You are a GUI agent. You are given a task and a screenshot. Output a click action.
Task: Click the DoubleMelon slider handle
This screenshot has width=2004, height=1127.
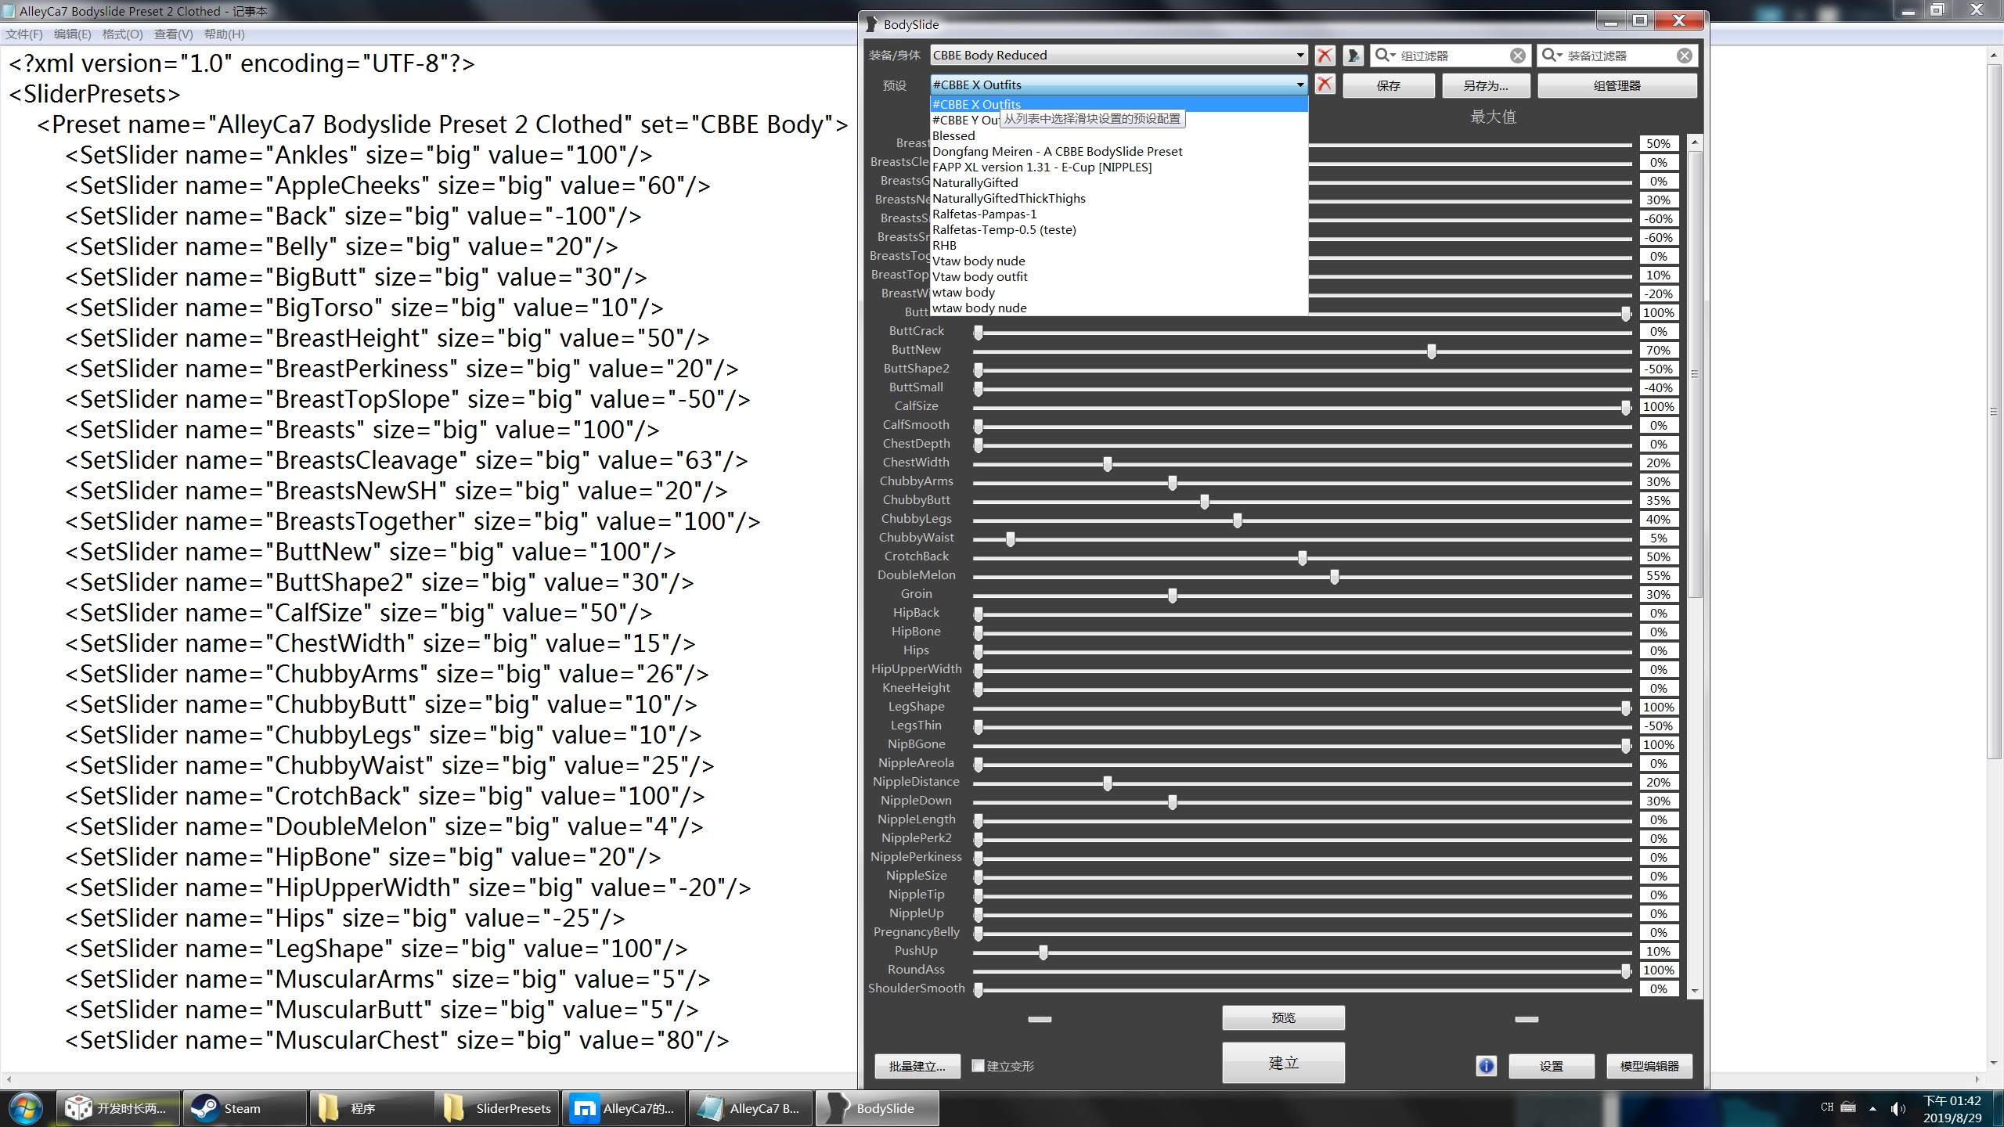[1335, 577]
